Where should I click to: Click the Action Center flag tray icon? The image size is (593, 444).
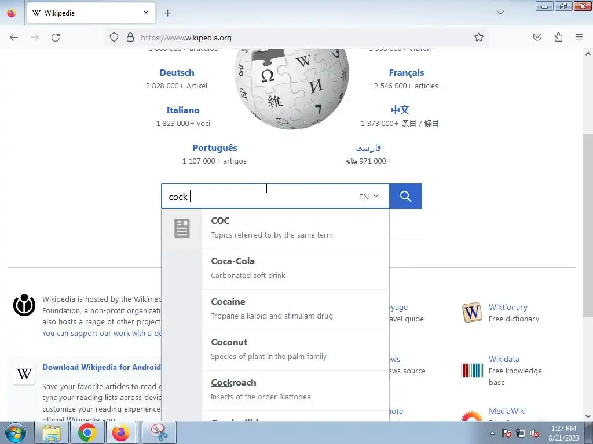click(x=507, y=433)
